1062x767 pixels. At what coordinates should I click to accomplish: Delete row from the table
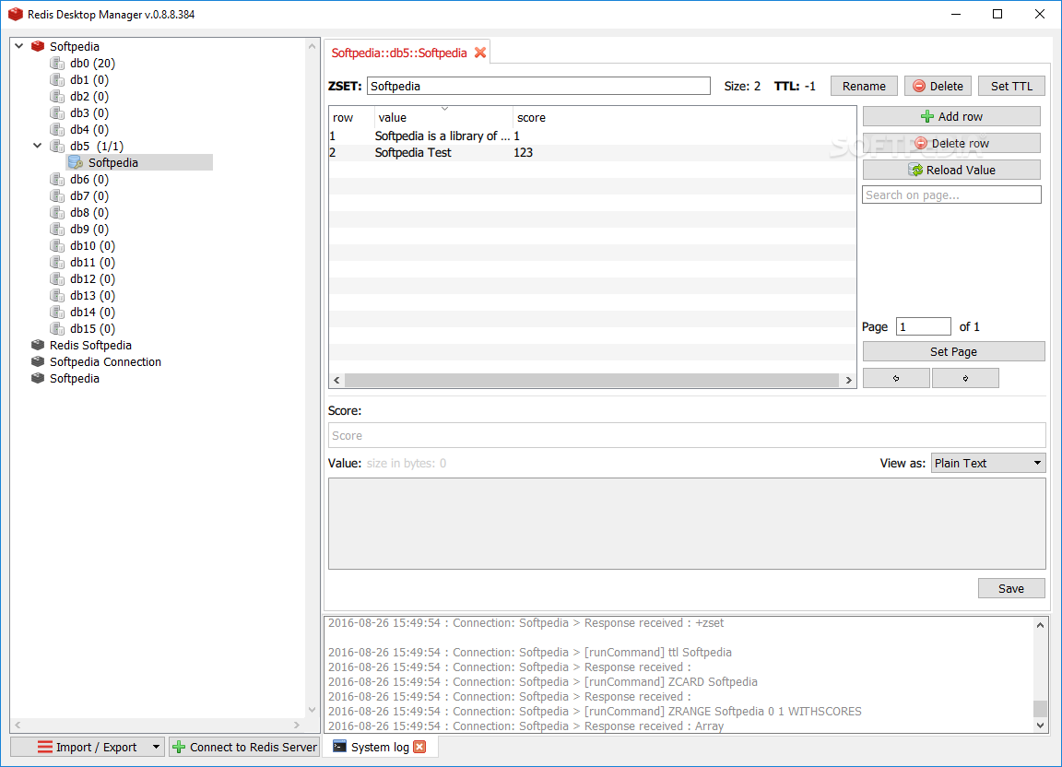(951, 143)
